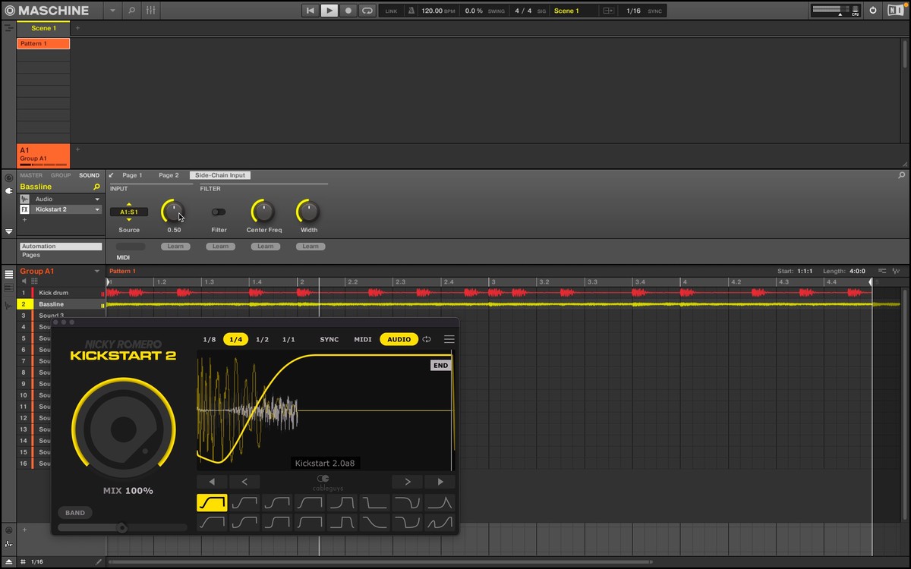The height and width of the screenshot is (569, 911).
Task: Click the magnifier icon beside Bassline
Action: click(96, 187)
